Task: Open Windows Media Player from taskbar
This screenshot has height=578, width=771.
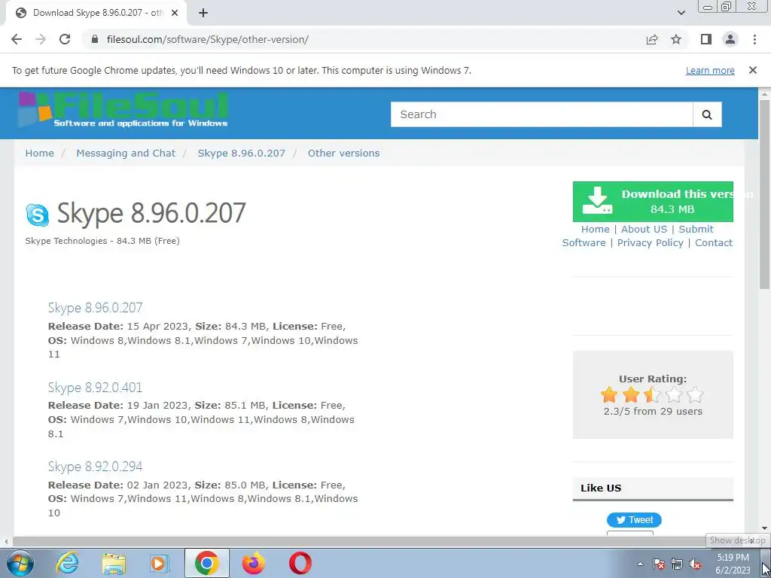Action: coord(160,563)
